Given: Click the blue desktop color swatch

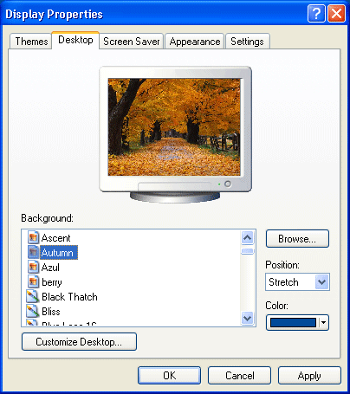Looking at the screenshot, I should [x=293, y=322].
